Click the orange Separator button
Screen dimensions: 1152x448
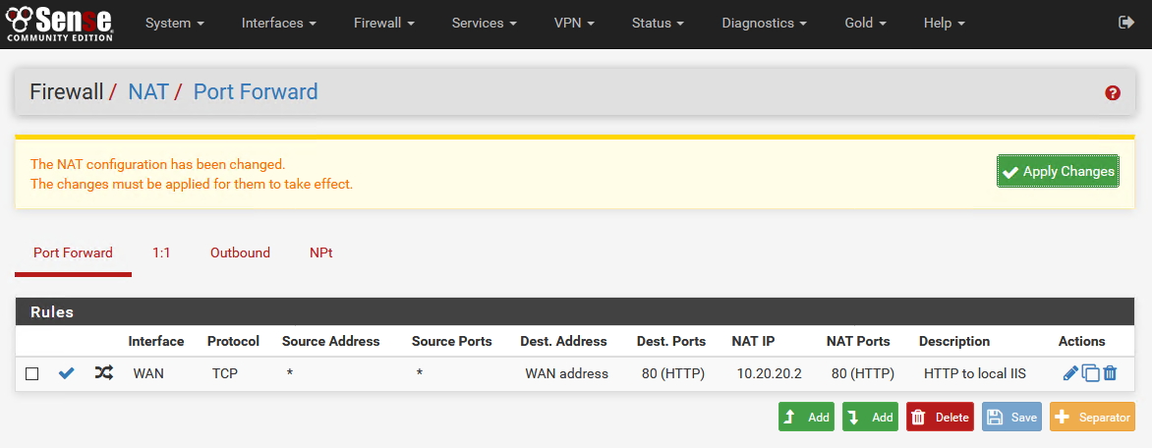tap(1092, 417)
